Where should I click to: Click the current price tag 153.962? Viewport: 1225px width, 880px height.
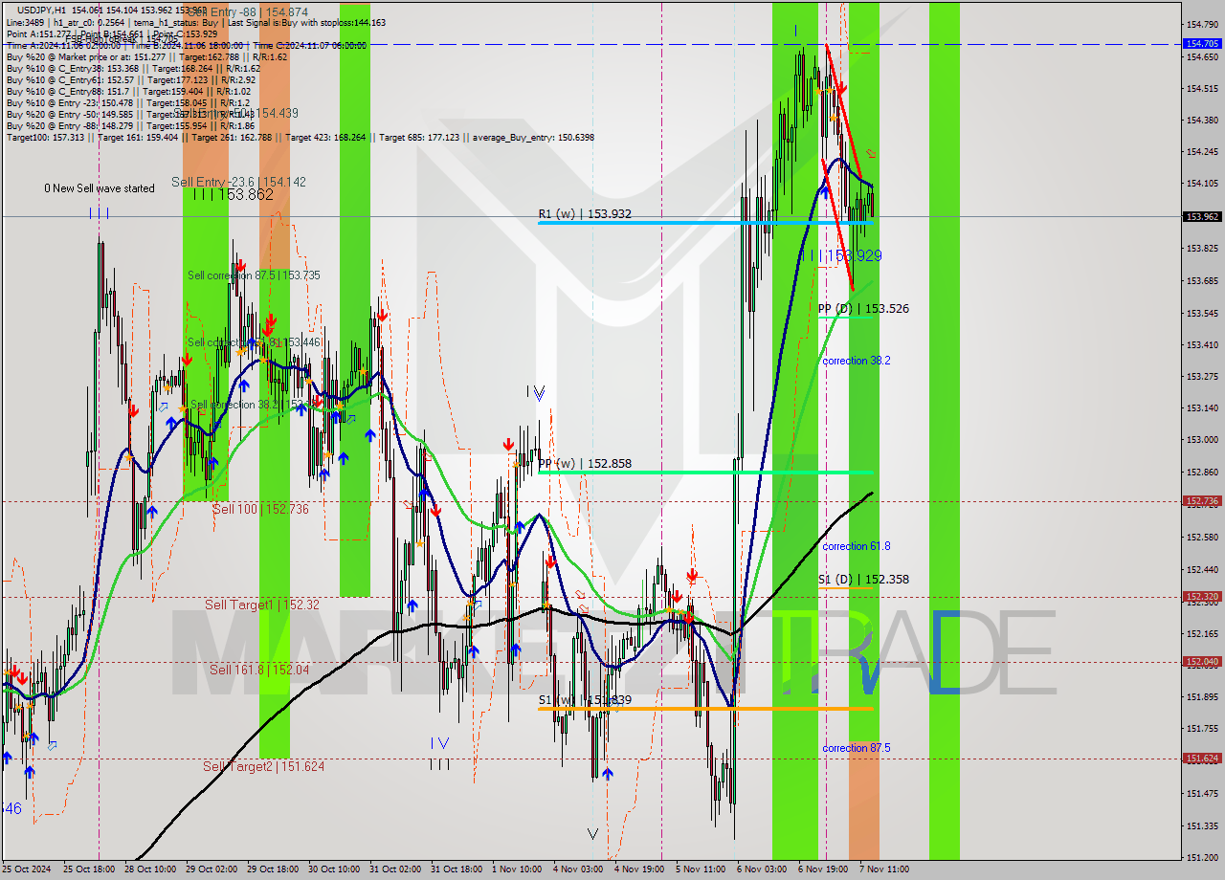click(x=1202, y=216)
